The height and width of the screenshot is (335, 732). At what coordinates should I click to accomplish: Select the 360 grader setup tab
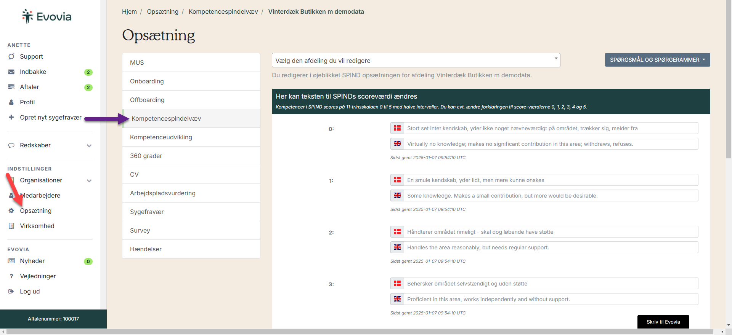point(191,156)
